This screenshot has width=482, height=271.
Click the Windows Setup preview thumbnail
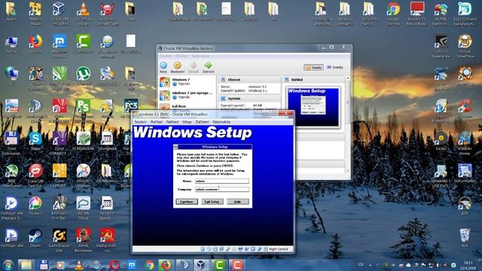(313, 107)
